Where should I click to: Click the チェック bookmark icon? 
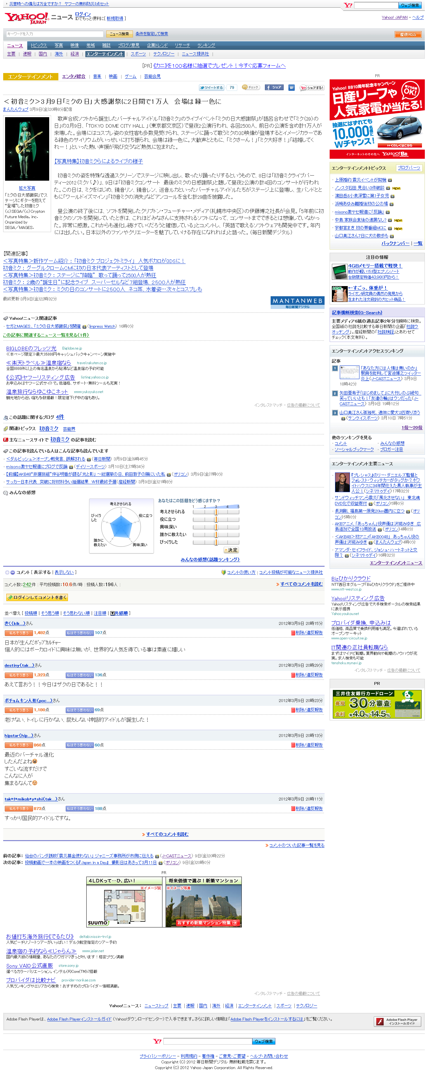(x=251, y=87)
